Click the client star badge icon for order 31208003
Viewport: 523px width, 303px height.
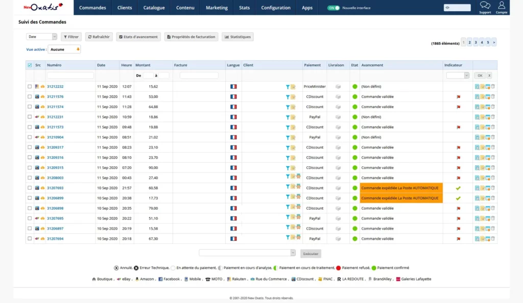[298, 176]
